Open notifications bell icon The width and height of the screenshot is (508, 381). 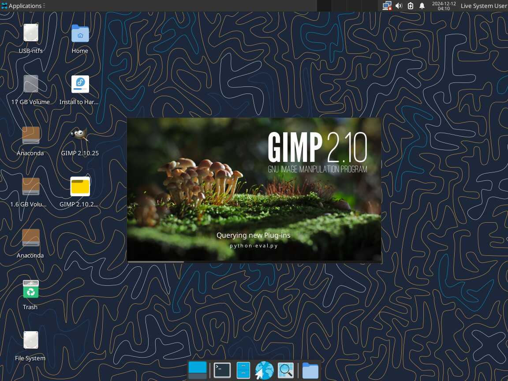click(422, 6)
